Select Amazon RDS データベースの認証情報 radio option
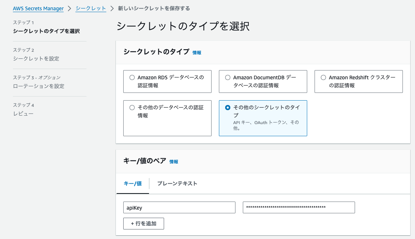 click(x=132, y=77)
